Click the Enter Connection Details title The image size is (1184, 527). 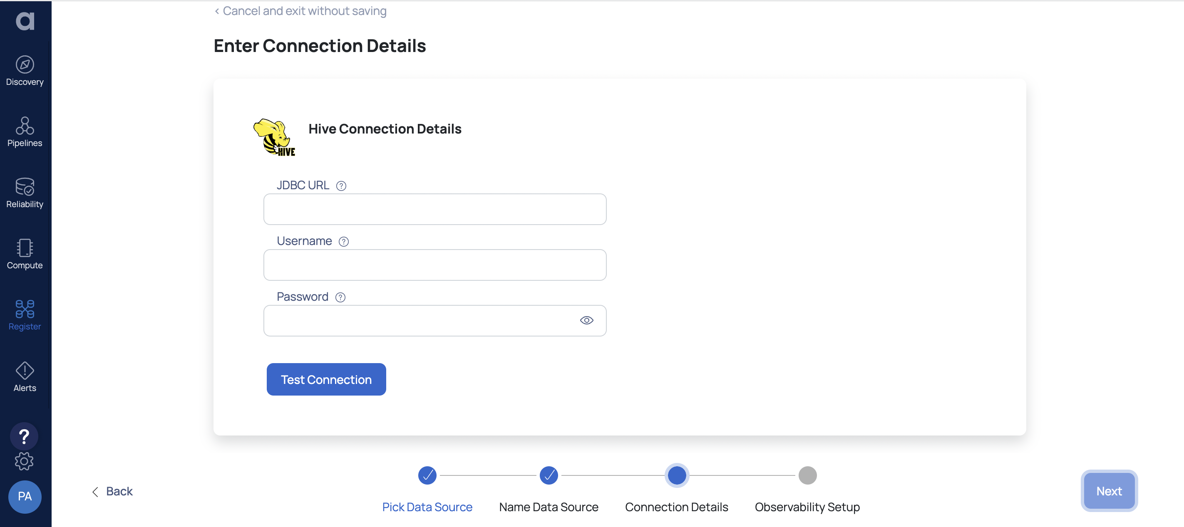click(320, 45)
